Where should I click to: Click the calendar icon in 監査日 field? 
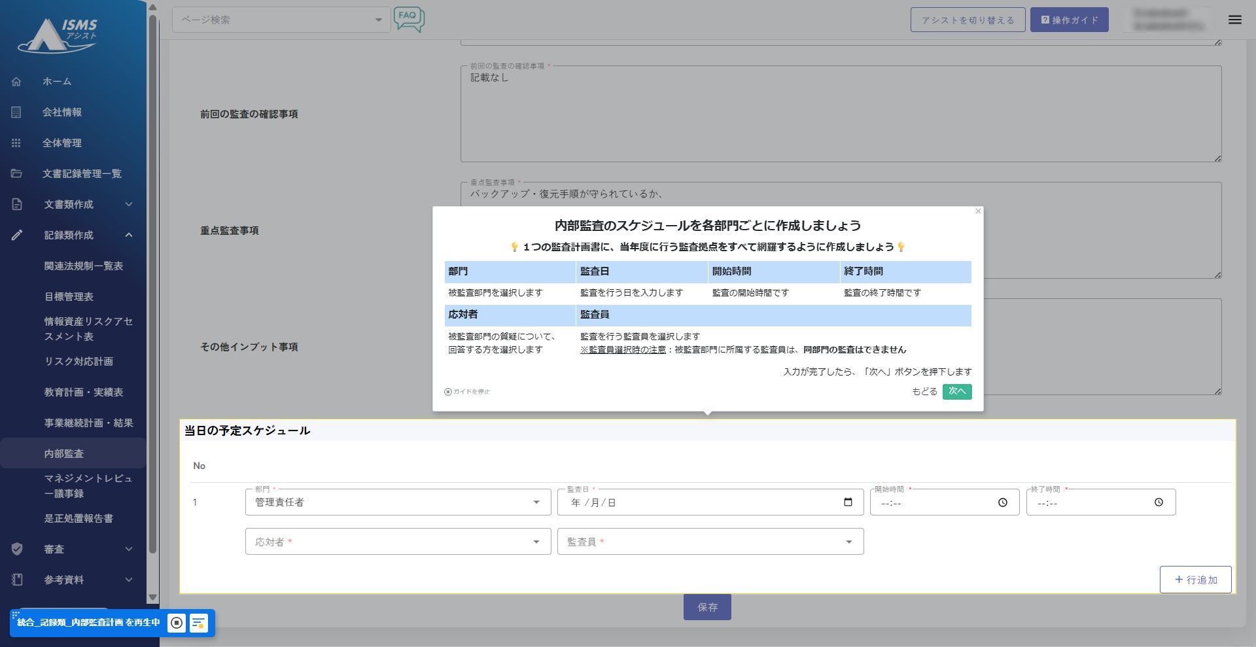click(848, 502)
